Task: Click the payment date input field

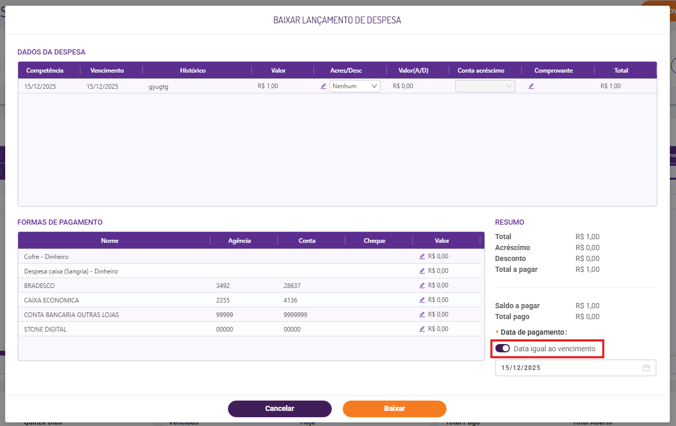Action: 566,368
